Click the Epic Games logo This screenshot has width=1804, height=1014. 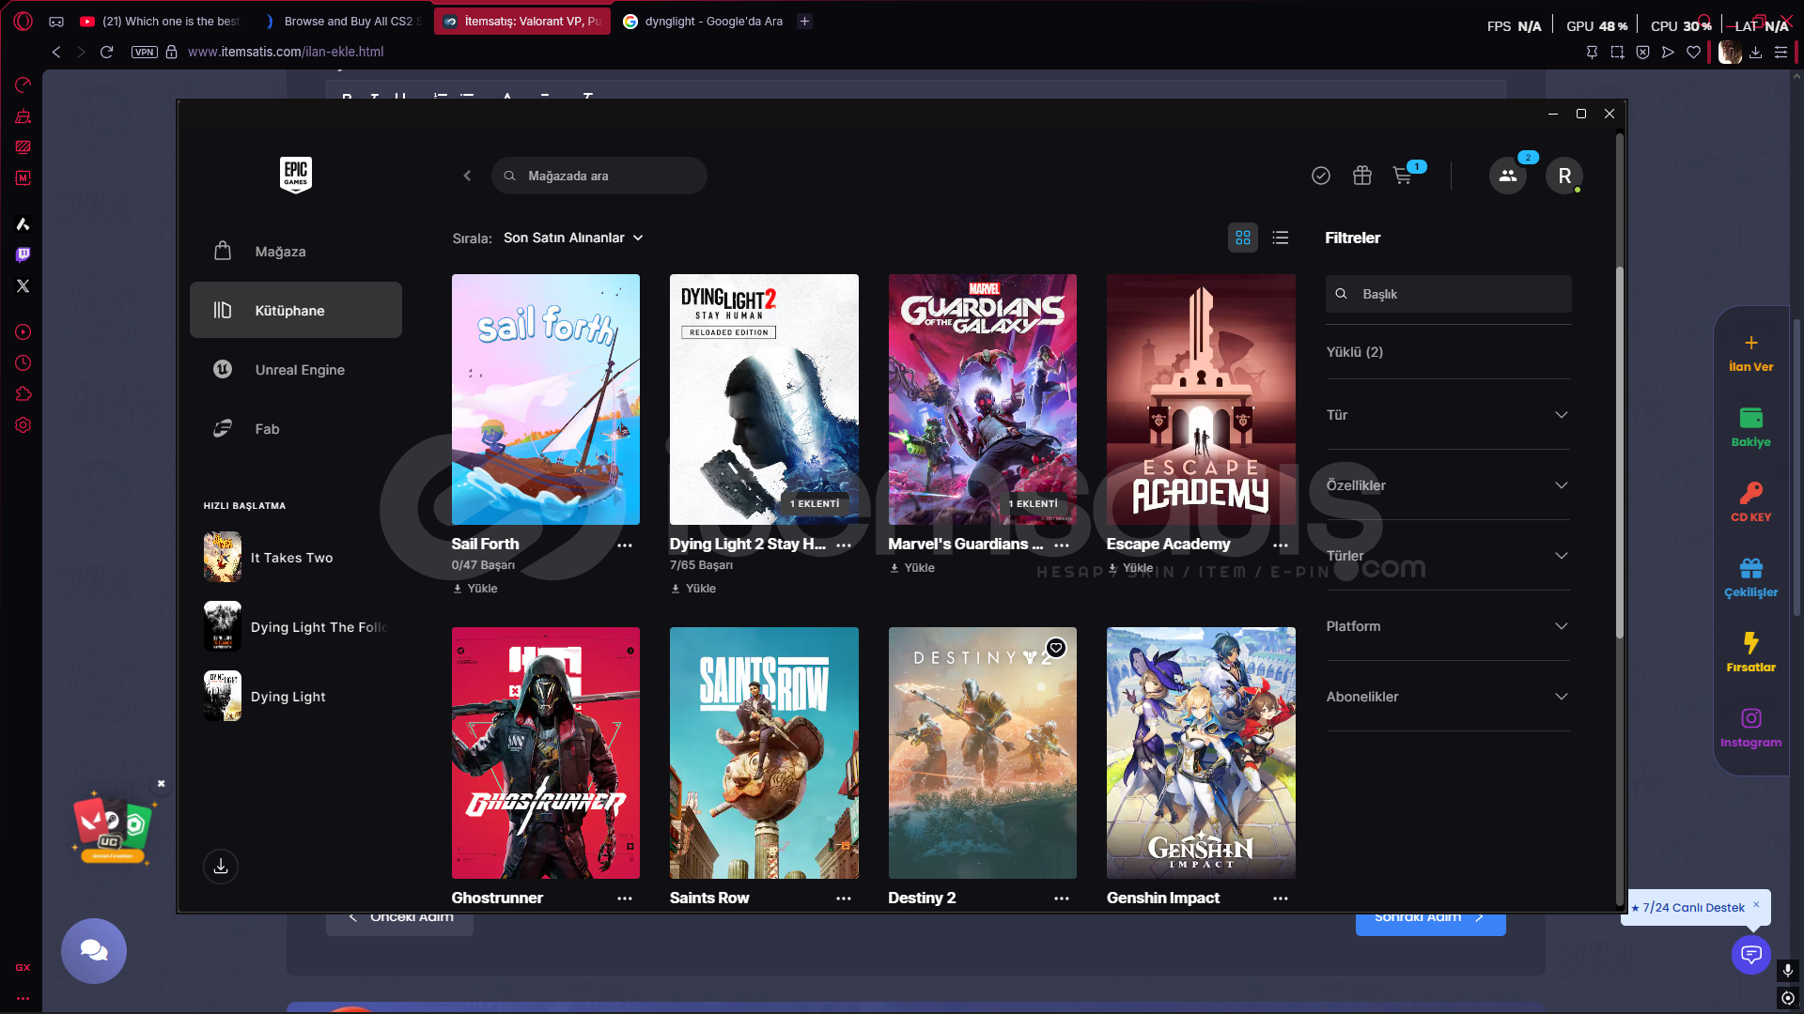[x=296, y=175]
